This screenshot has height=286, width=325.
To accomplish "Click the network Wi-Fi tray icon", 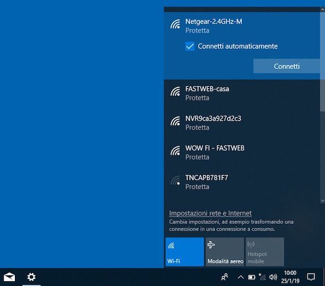I will (262, 277).
